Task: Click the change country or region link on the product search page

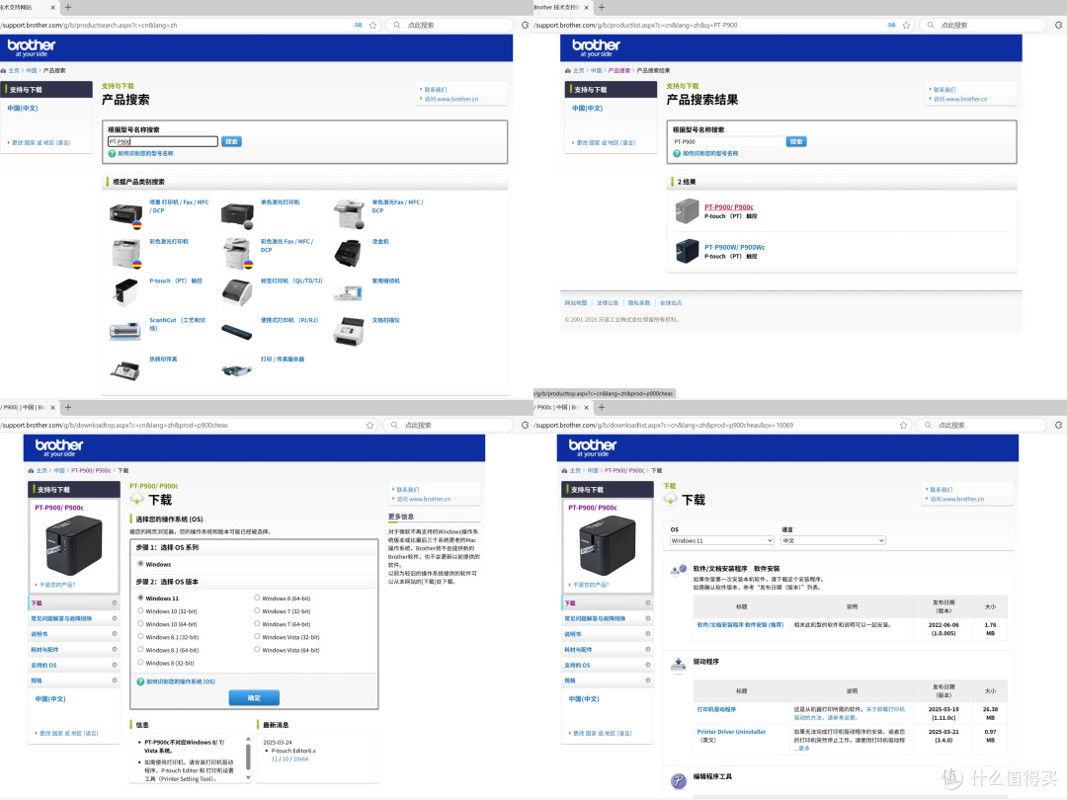Action: pos(41,143)
